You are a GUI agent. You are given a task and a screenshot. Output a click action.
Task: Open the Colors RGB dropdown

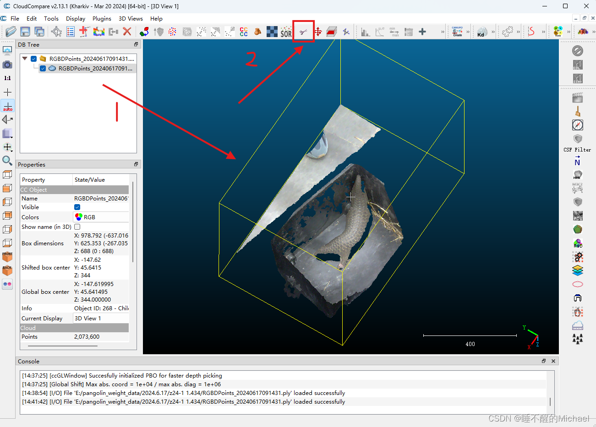tap(101, 217)
